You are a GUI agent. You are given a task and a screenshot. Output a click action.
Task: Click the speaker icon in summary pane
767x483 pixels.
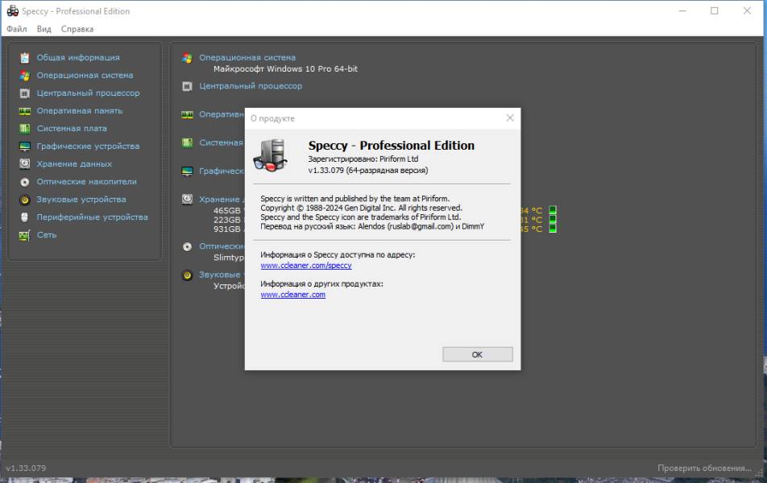coord(188,275)
